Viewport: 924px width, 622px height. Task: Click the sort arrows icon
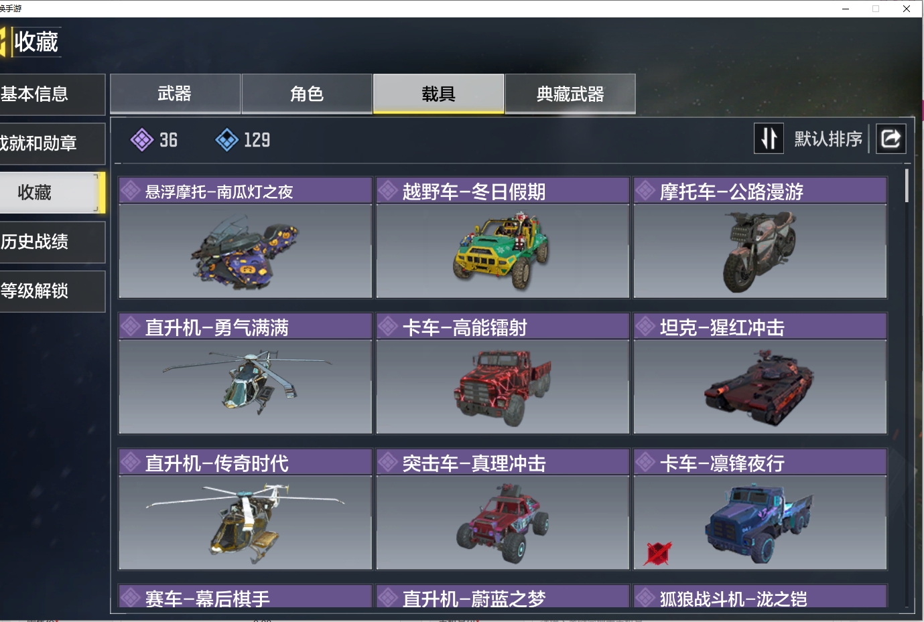tap(769, 139)
